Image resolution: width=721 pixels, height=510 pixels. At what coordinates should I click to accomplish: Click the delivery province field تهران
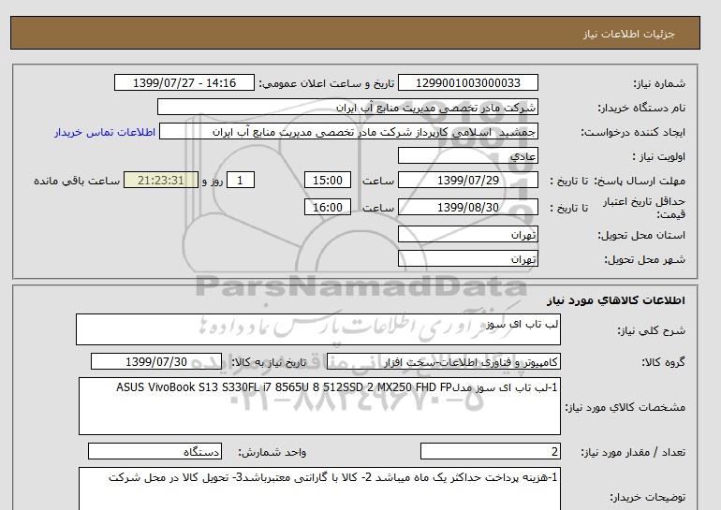pyautogui.click(x=467, y=234)
